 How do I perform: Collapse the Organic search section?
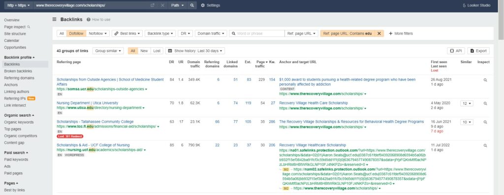click(x=19, y=115)
